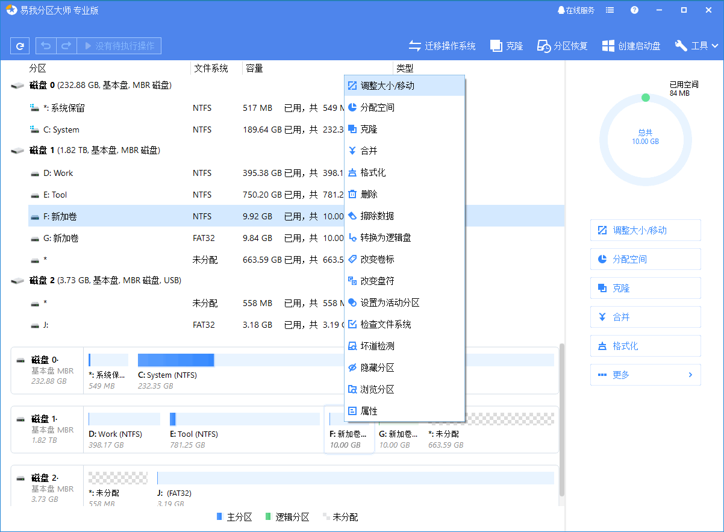Viewport: 724px width, 532px height.
Task: Open Create Bootable Disk (创建启动盘)
Action: pyautogui.click(x=631, y=46)
